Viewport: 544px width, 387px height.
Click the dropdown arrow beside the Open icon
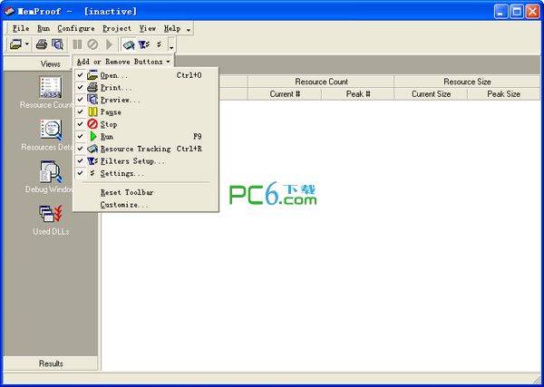pyautogui.click(x=27, y=44)
